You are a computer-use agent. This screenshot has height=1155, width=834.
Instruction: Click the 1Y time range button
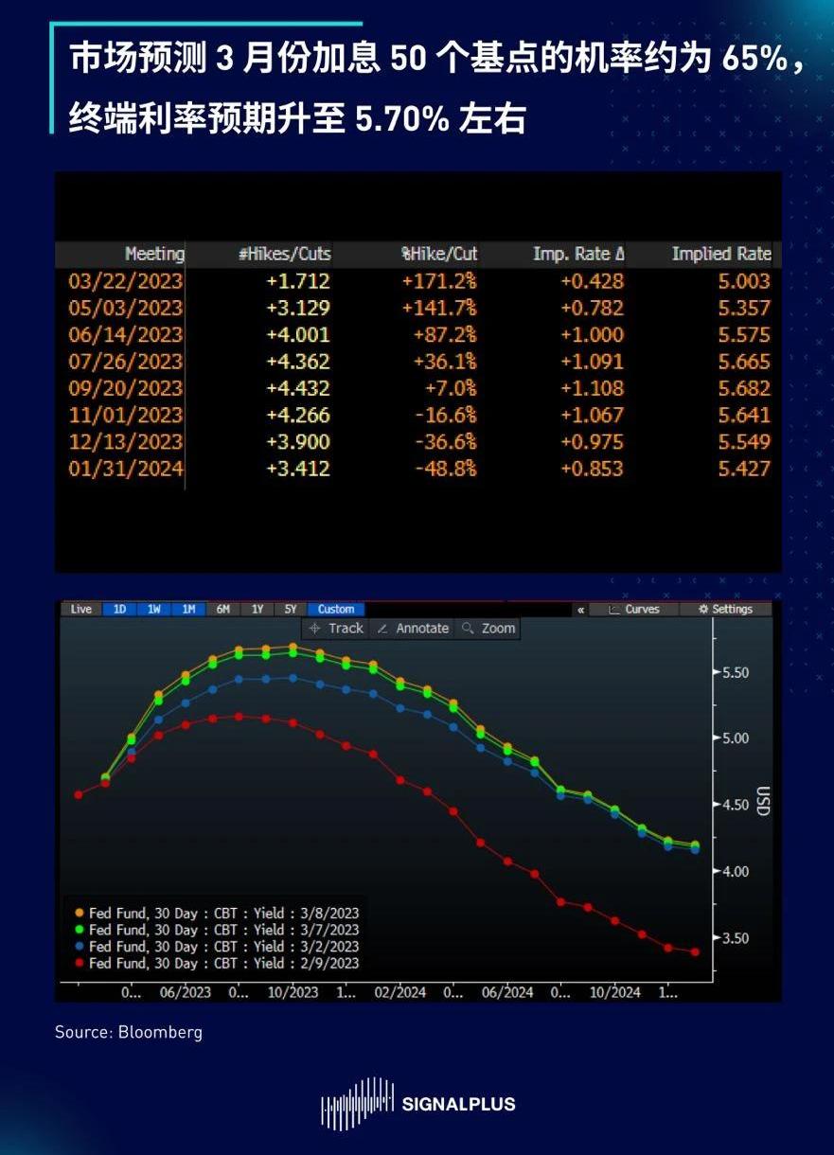pos(257,610)
